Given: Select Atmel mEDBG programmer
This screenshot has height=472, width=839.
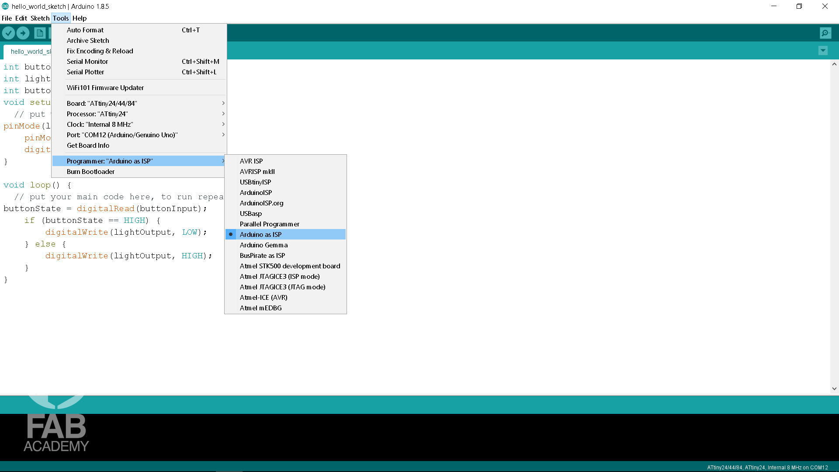Looking at the screenshot, I should click(x=285, y=308).
